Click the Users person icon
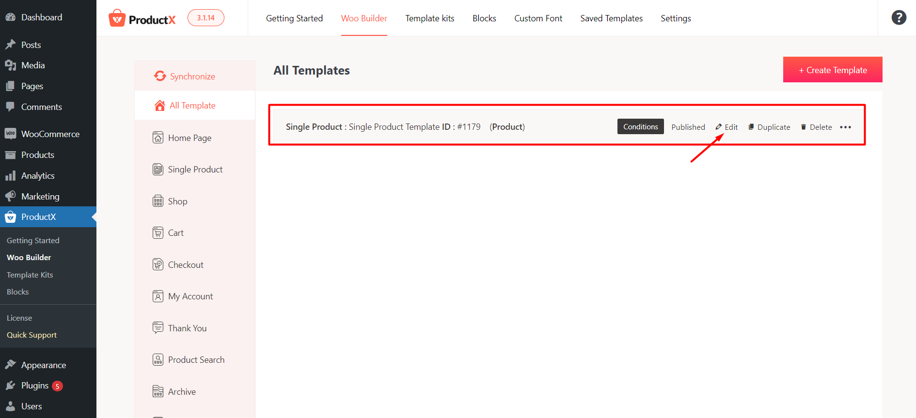916x418 pixels. click(11, 406)
